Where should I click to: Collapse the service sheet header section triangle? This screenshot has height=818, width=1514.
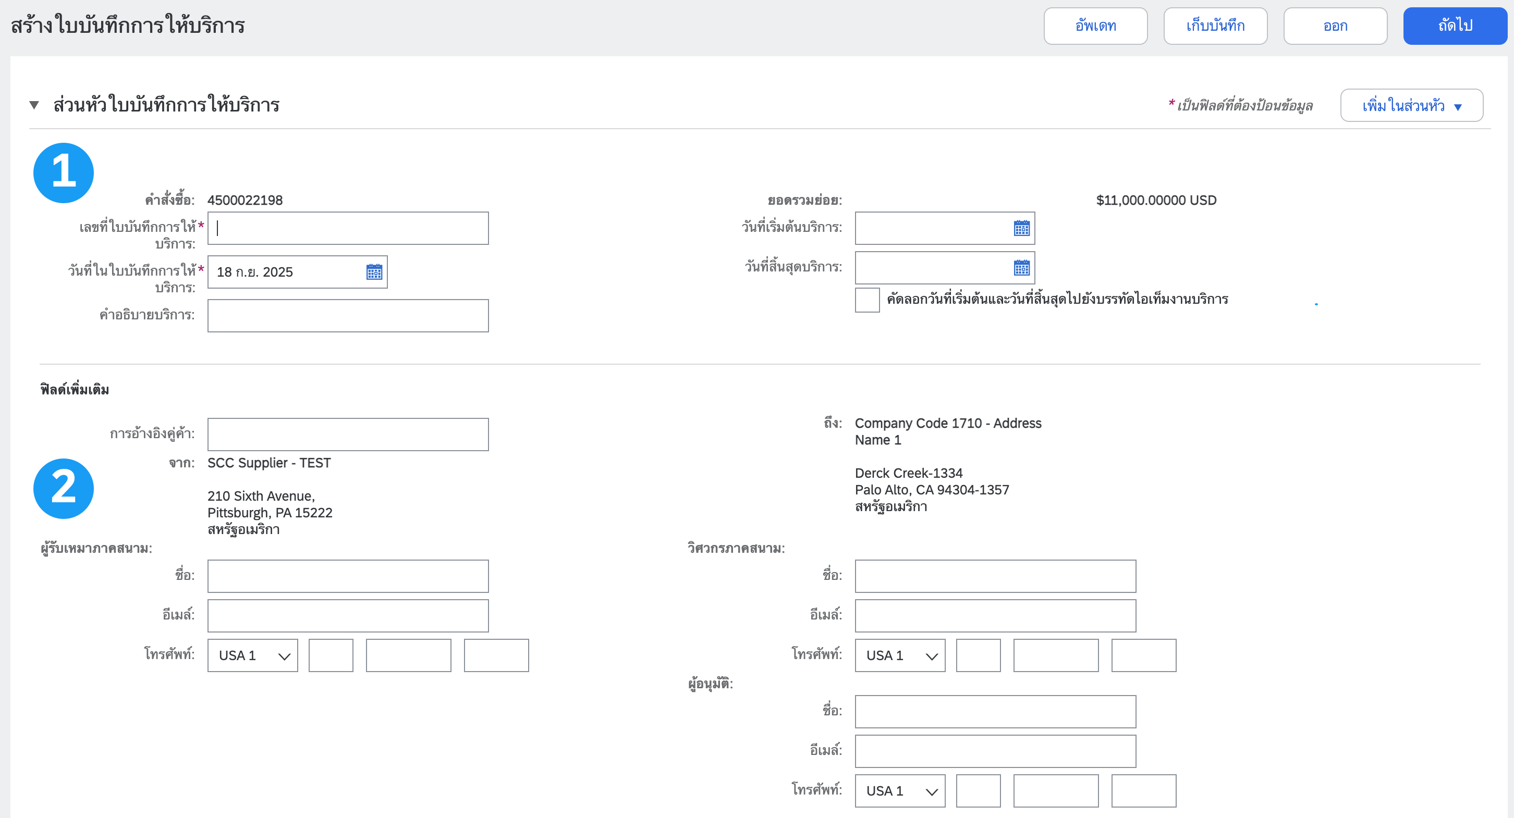(x=34, y=105)
